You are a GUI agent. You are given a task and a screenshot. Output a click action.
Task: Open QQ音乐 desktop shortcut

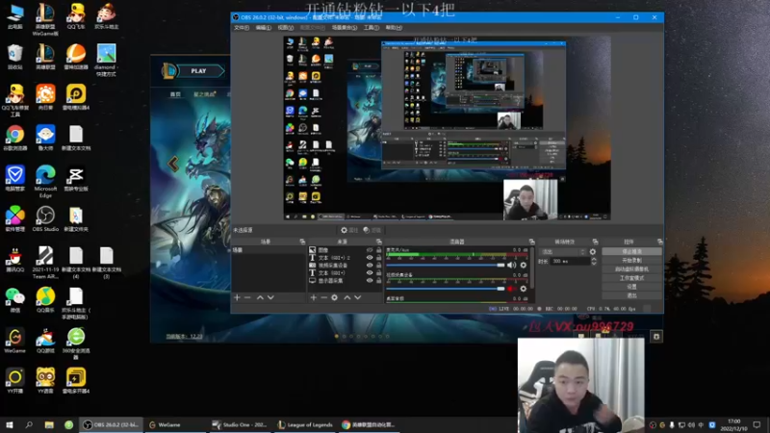pyautogui.click(x=45, y=299)
